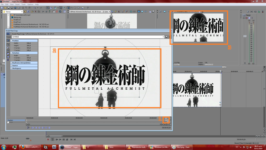The height and width of the screenshot is (150, 266).
Task: Click the record button in transport bar
Action: click(48, 140)
